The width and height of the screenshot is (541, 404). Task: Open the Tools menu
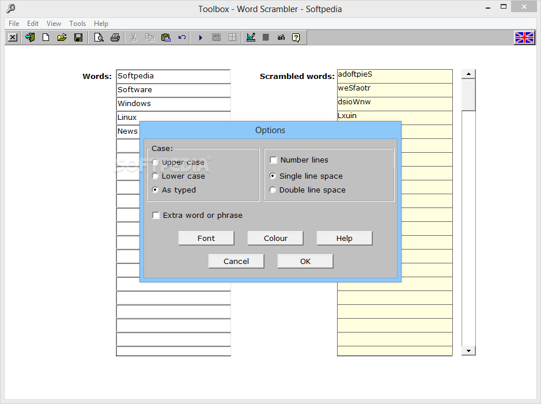77,24
